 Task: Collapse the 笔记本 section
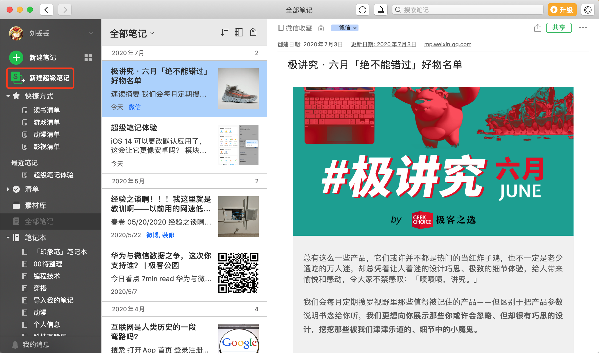point(8,238)
